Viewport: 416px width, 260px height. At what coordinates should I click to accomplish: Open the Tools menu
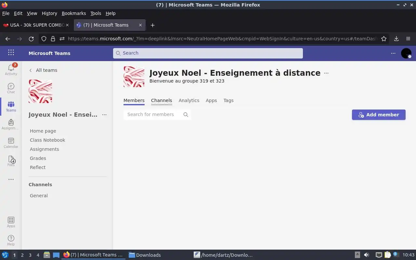pyautogui.click(x=96, y=13)
